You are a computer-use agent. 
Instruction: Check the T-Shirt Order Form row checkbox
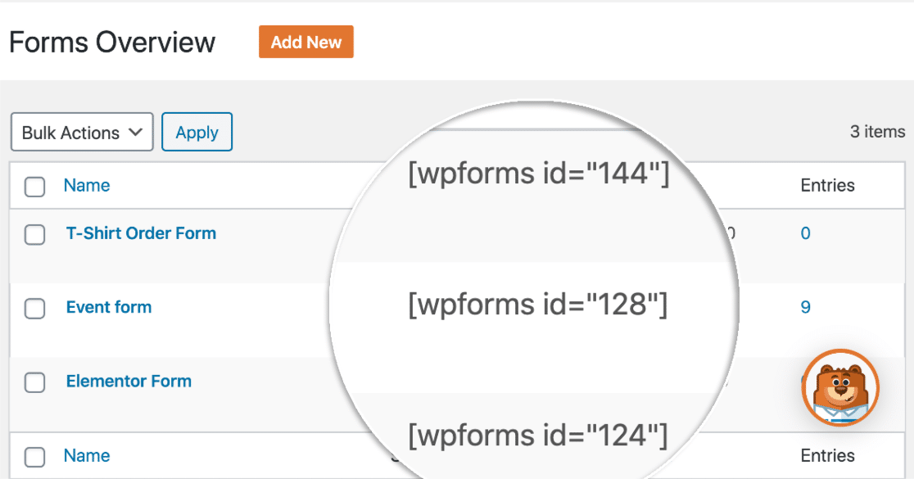[34, 235]
